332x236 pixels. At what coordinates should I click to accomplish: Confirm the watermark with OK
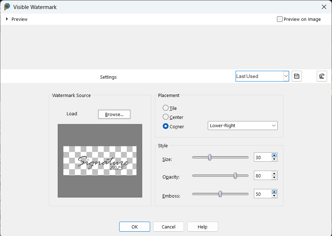(134, 227)
